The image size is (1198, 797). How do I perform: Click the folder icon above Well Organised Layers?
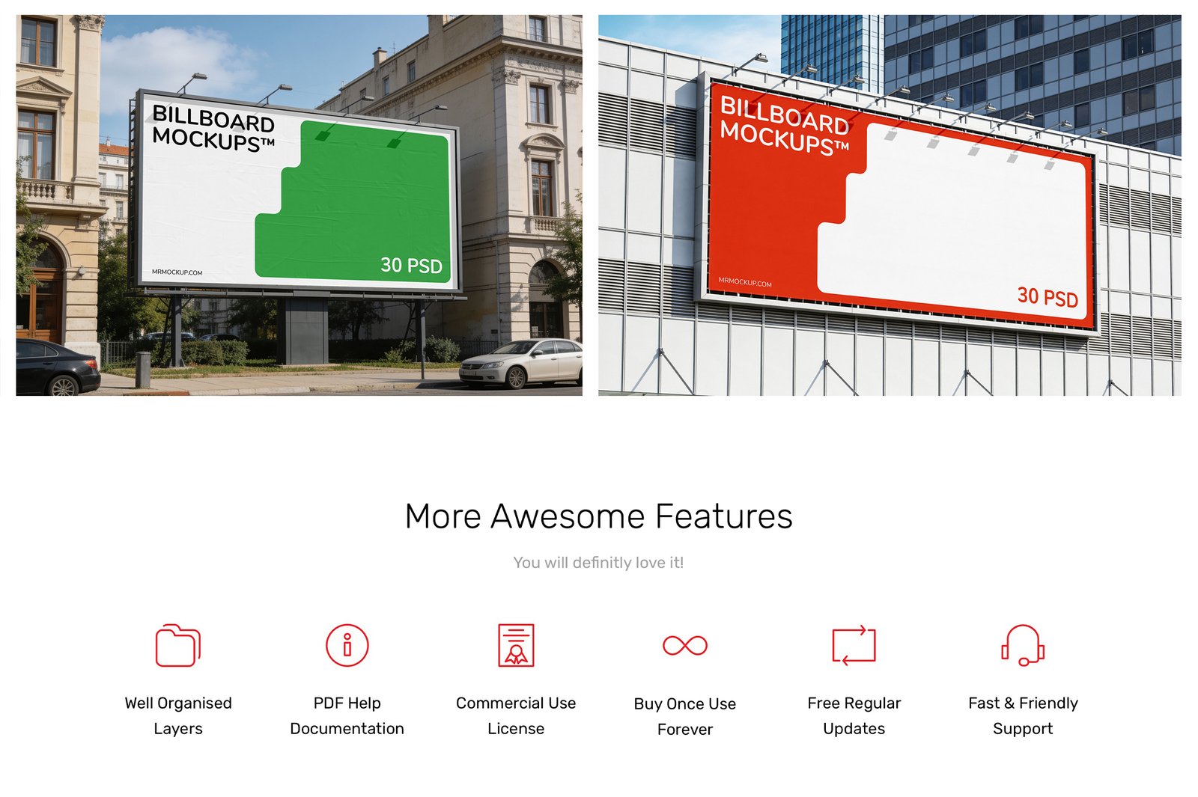click(x=178, y=645)
